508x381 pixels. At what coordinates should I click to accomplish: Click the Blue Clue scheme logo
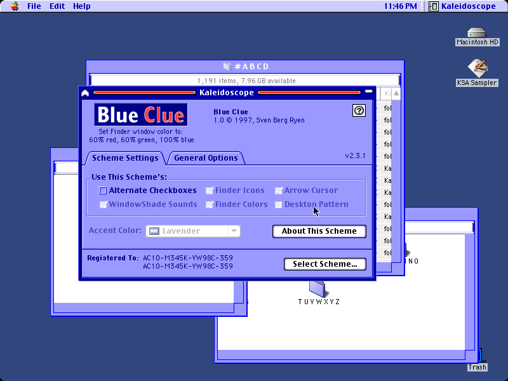(141, 115)
